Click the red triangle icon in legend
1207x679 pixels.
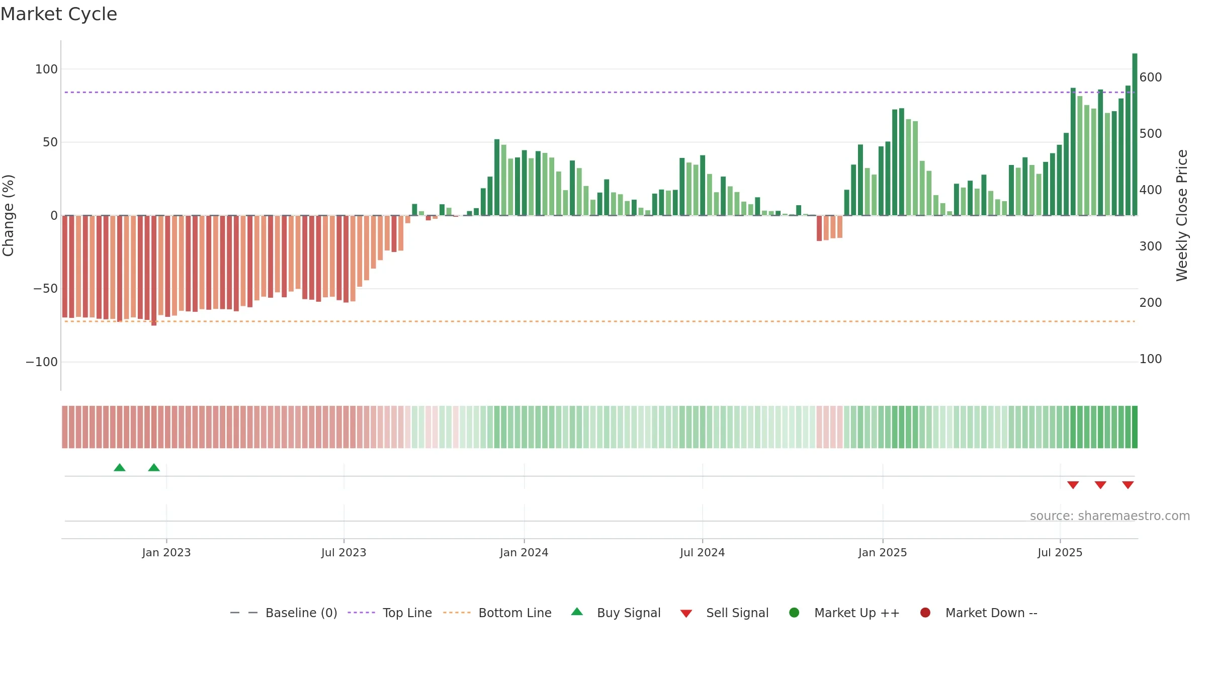pos(686,614)
